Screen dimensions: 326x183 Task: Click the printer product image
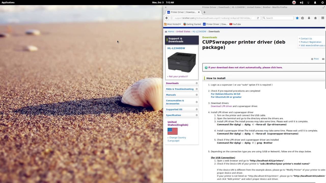(182, 62)
